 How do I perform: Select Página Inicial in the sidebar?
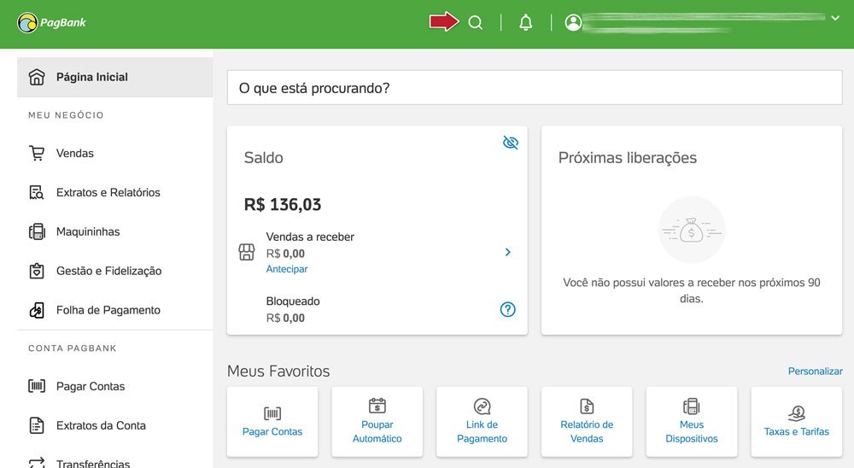(115, 77)
